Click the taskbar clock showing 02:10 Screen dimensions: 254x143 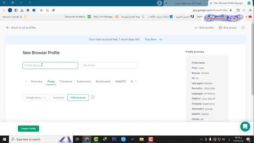point(238,139)
